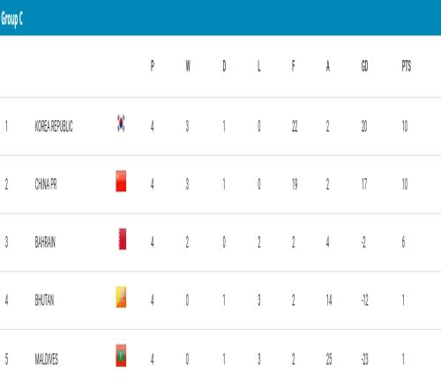Select the Group C header
The width and height of the screenshot is (441, 388).
coord(11,19)
